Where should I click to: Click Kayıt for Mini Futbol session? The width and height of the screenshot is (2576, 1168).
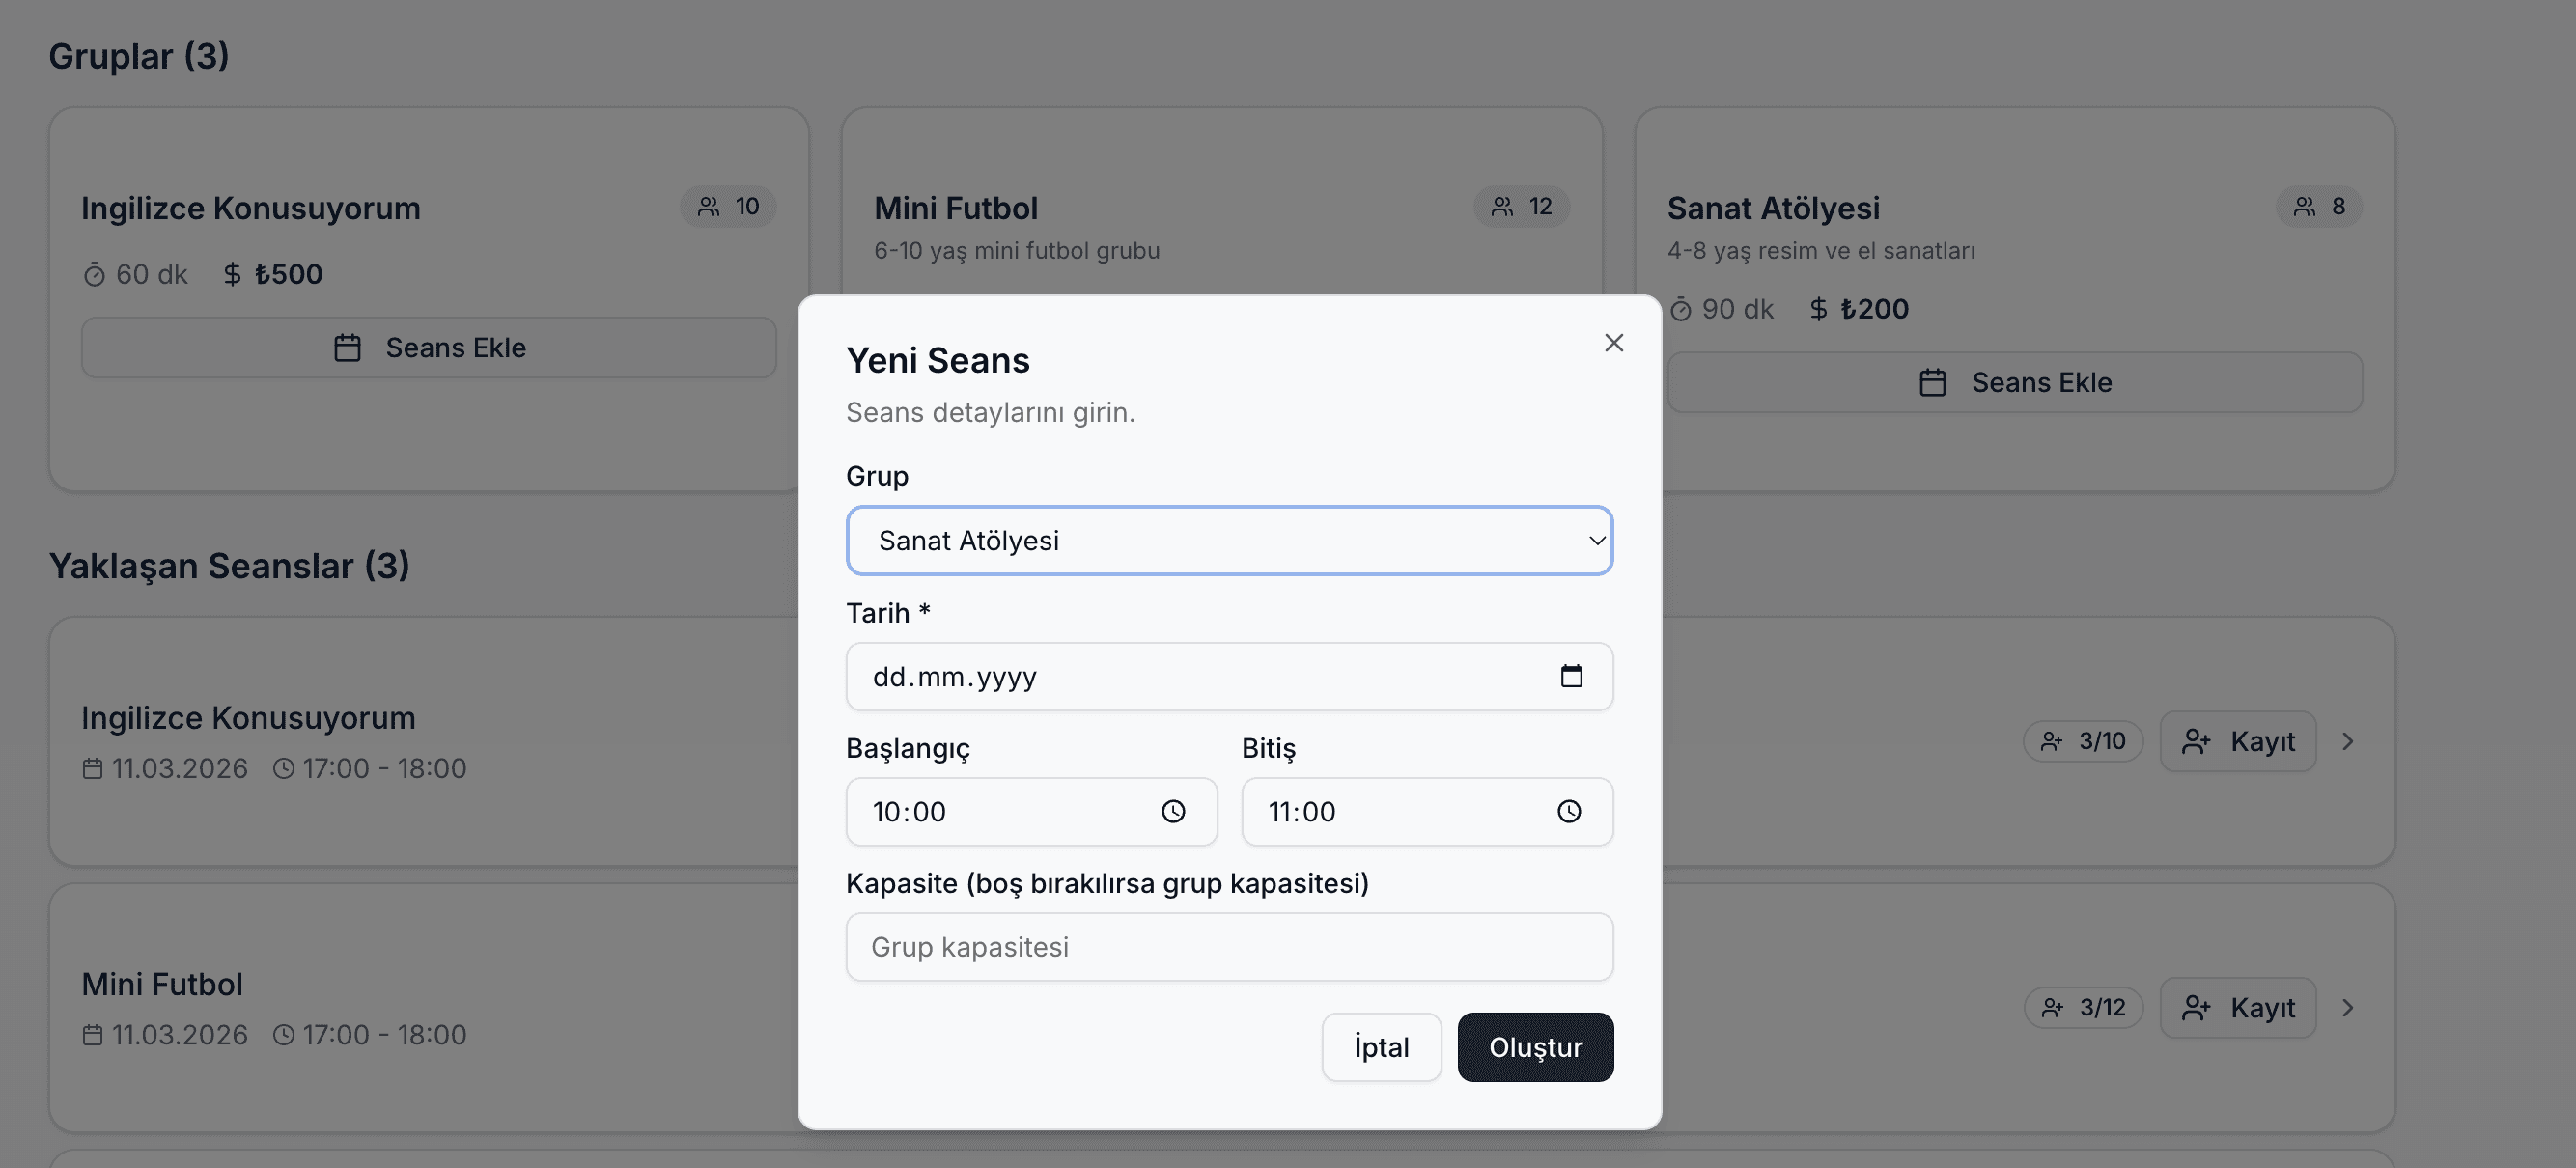coord(2238,1008)
